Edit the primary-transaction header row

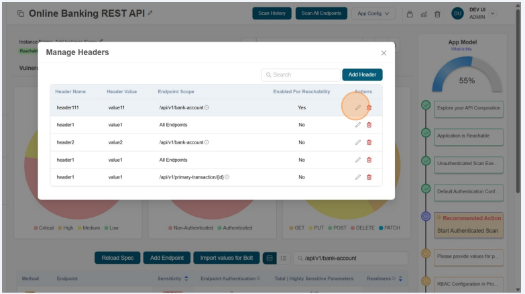(358, 177)
